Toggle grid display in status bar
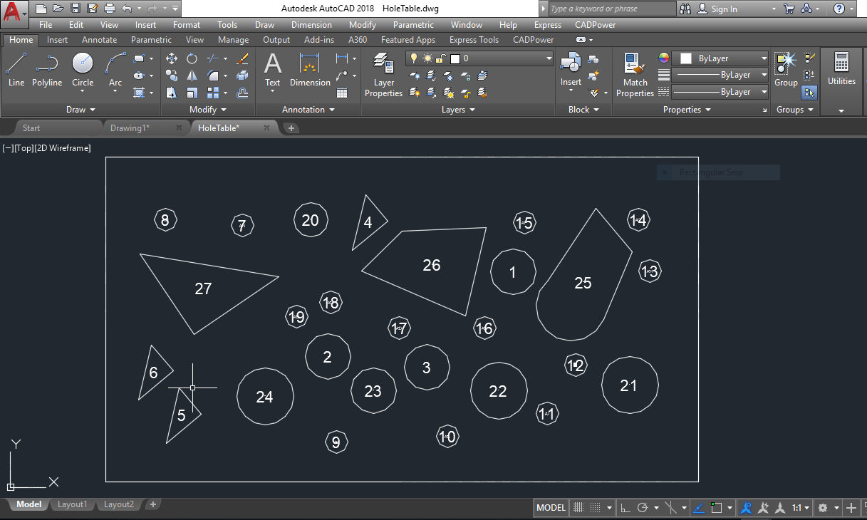 point(578,508)
